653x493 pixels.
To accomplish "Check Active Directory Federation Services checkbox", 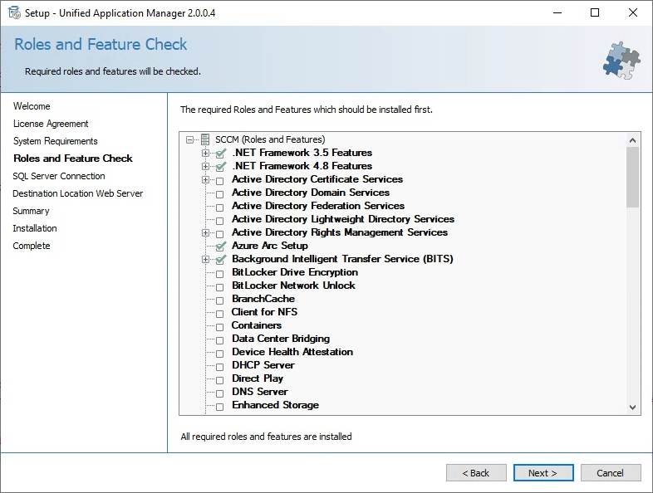I will point(220,207).
